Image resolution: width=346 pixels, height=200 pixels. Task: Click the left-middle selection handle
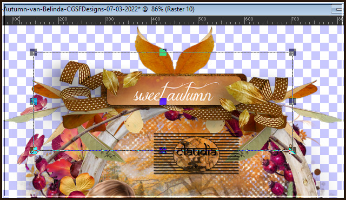pos(34,101)
